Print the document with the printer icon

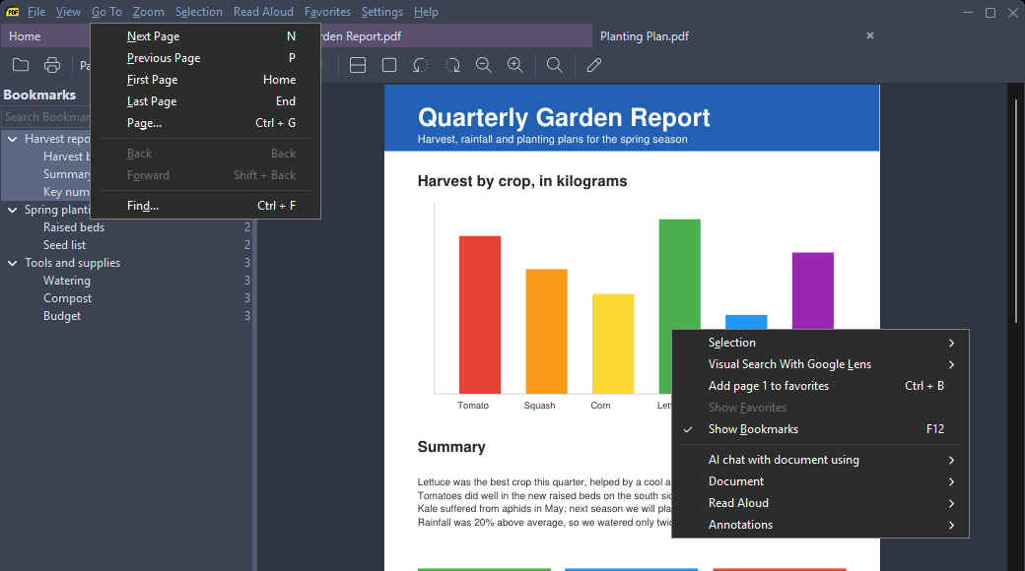coord(52,65)
